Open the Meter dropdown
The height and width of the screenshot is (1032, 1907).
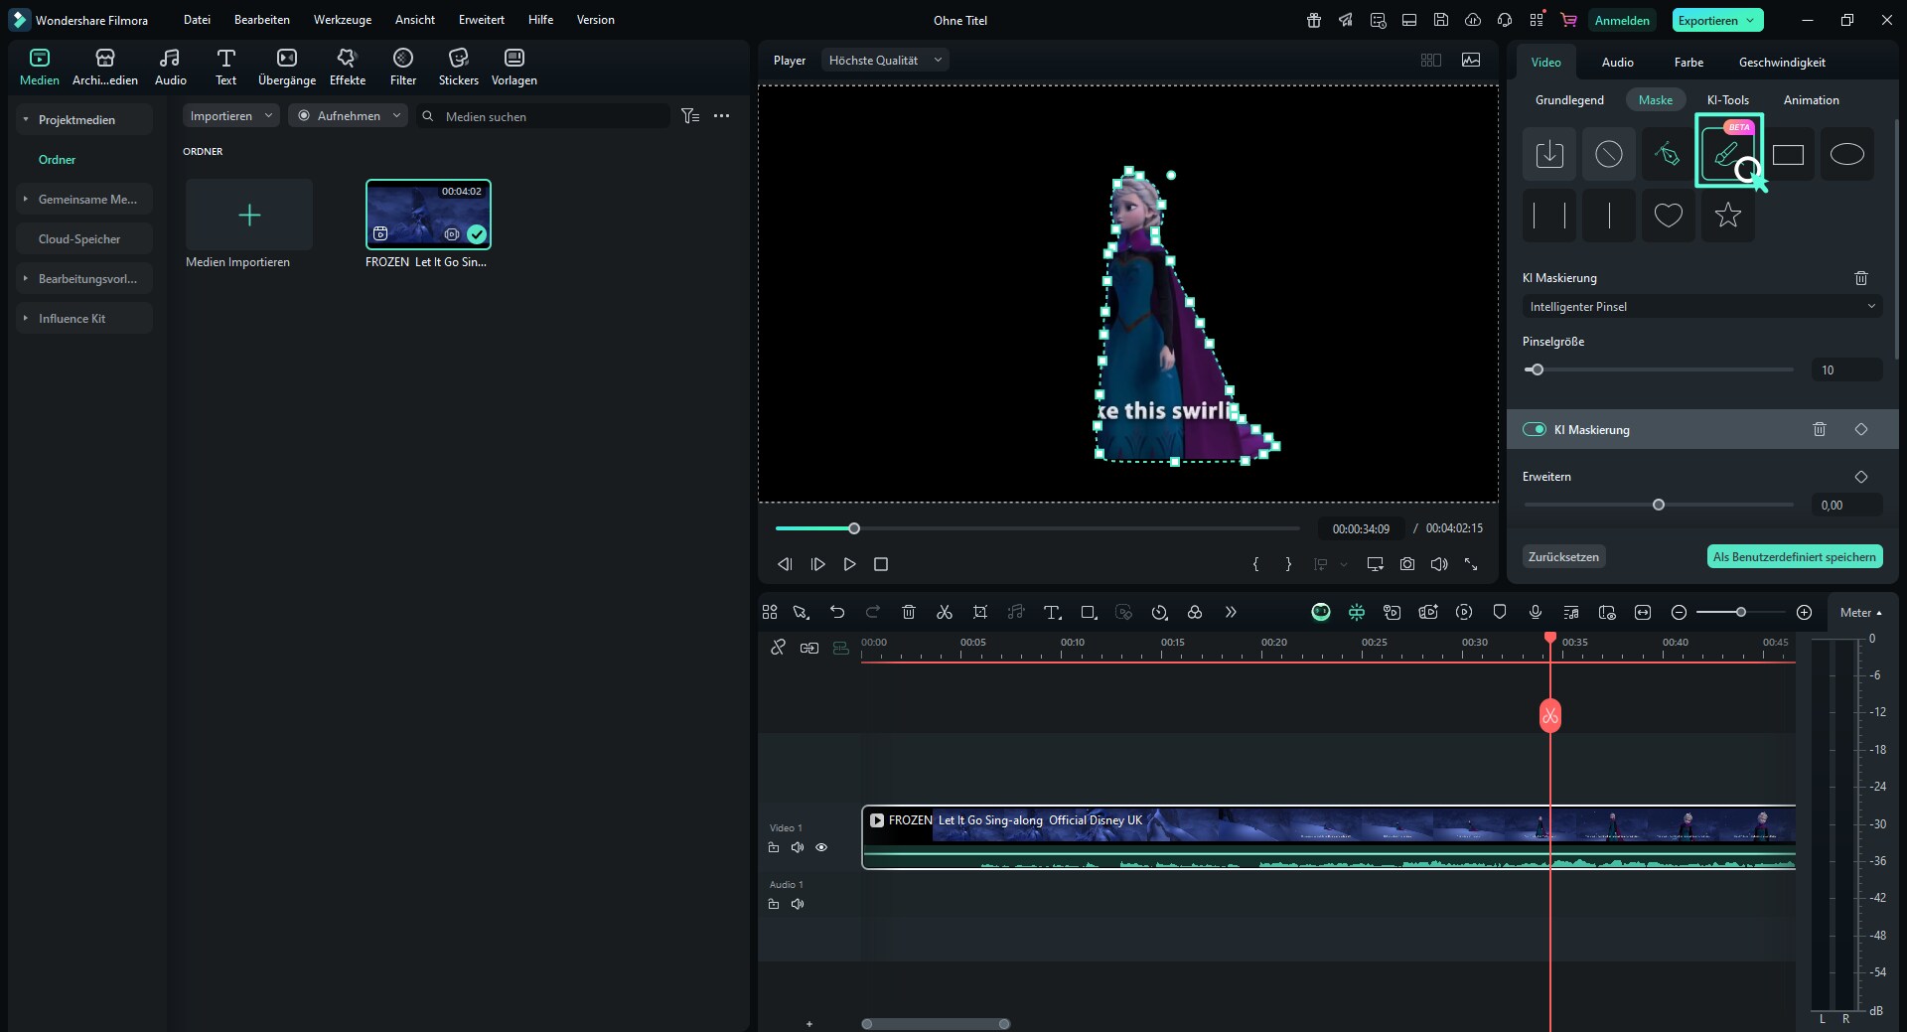coord(1860,613)
